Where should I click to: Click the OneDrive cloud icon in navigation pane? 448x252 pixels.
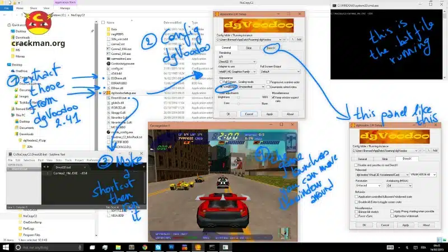coord(12,71)
